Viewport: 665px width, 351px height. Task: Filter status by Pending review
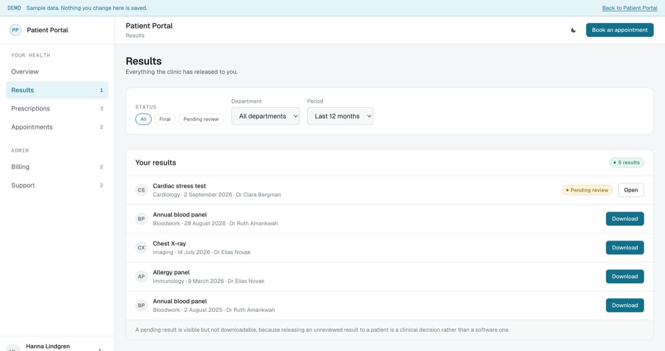pyautogui.click(x=201, y=119)
